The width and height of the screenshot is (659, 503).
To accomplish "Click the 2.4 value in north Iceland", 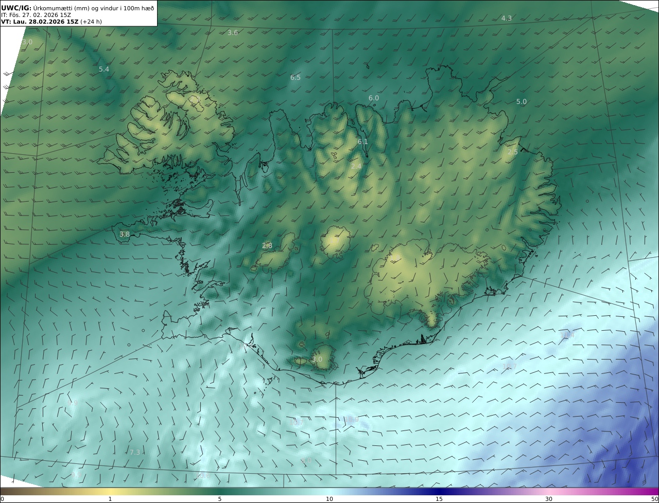I will point(356,166).
